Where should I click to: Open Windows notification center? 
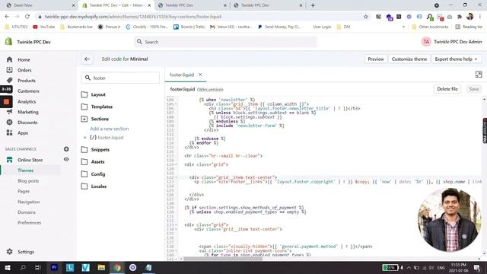[477, 267]
